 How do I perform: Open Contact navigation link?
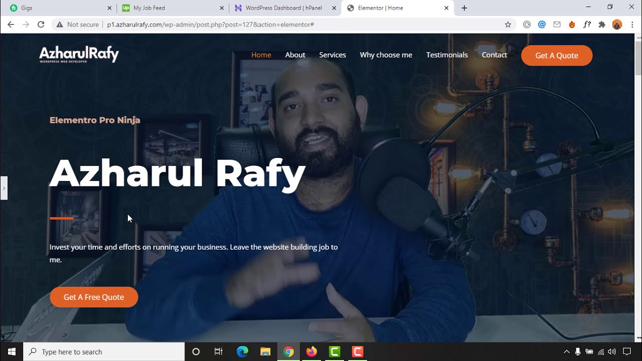495,55
